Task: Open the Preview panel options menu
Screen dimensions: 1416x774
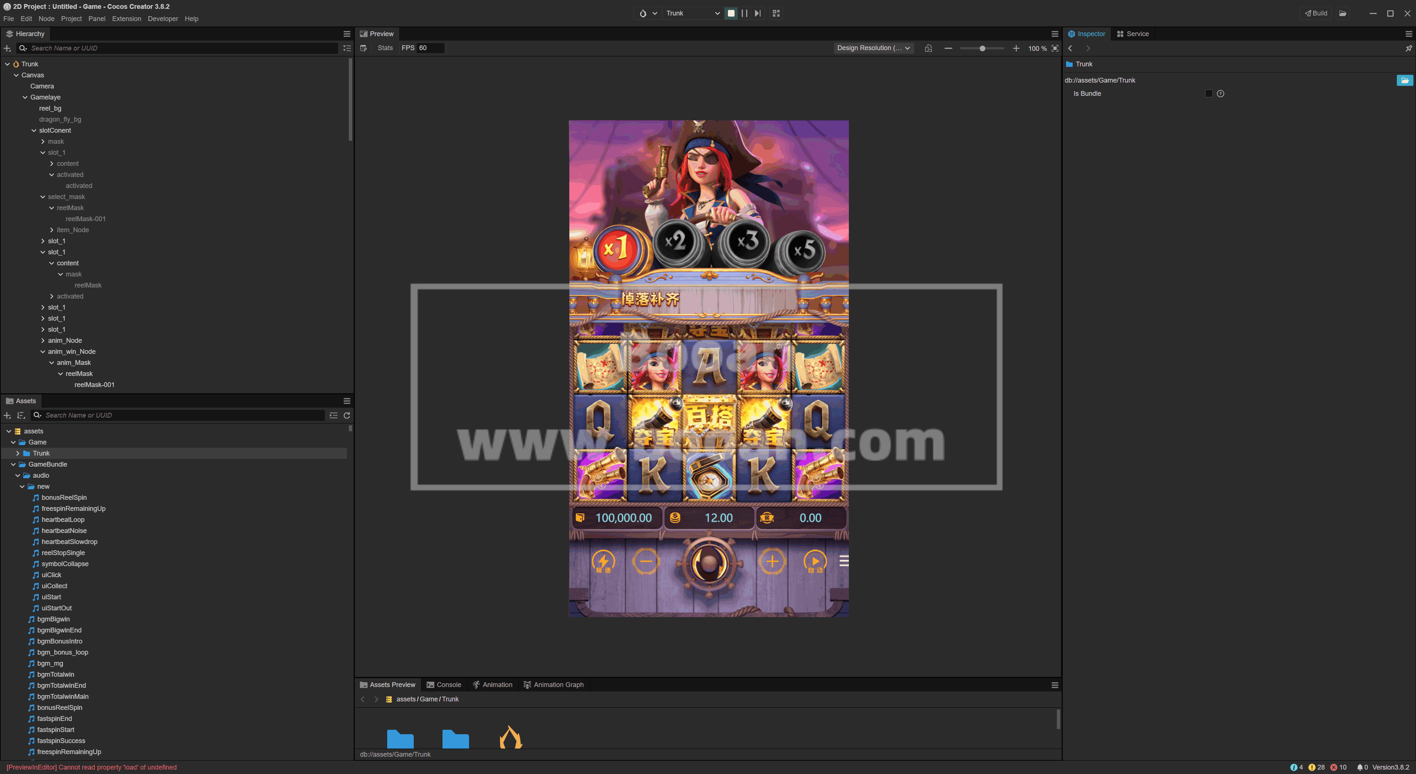Action: tap(1055, 34)
